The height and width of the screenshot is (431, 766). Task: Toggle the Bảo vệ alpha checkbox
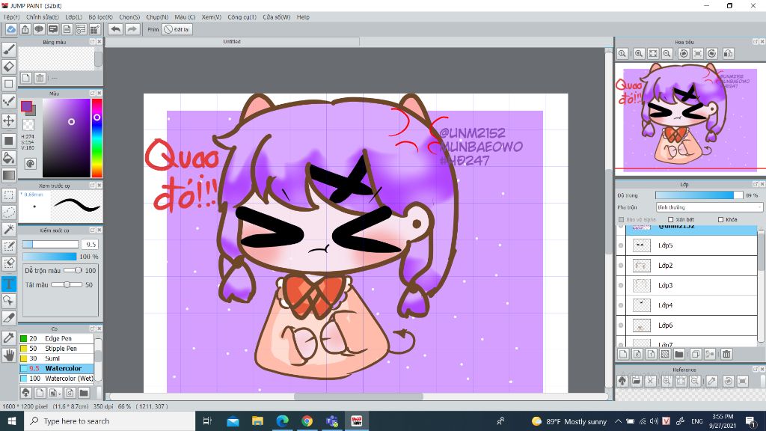coord(622,220)
